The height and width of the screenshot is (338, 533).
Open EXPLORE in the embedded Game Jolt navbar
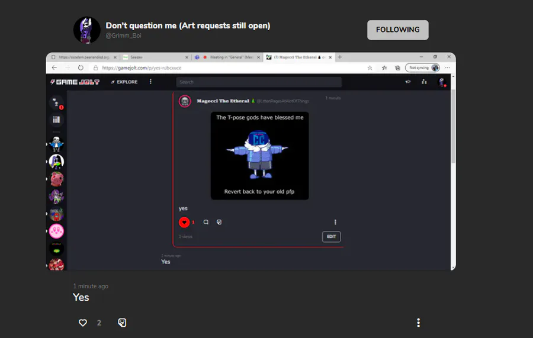click(x=124, y=82)
